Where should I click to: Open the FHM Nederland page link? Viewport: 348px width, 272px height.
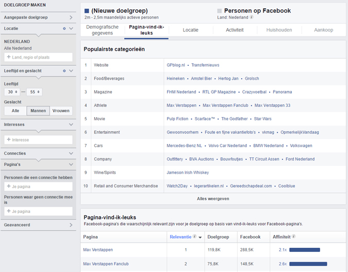[x=181, y=92]
